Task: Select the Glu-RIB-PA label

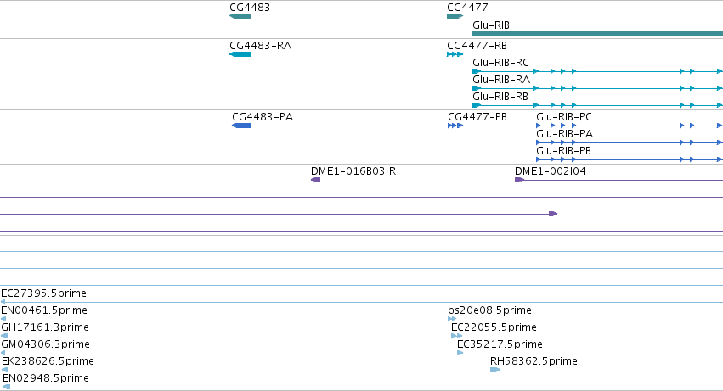Action: [x=564, y=134]
